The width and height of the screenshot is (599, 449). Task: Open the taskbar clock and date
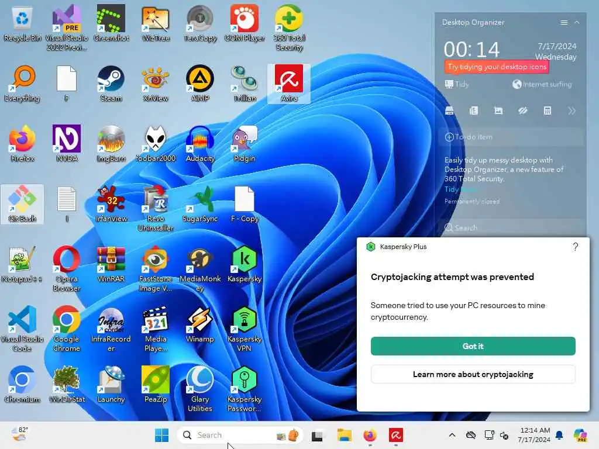pyautogui.click(x=535, y=435)
